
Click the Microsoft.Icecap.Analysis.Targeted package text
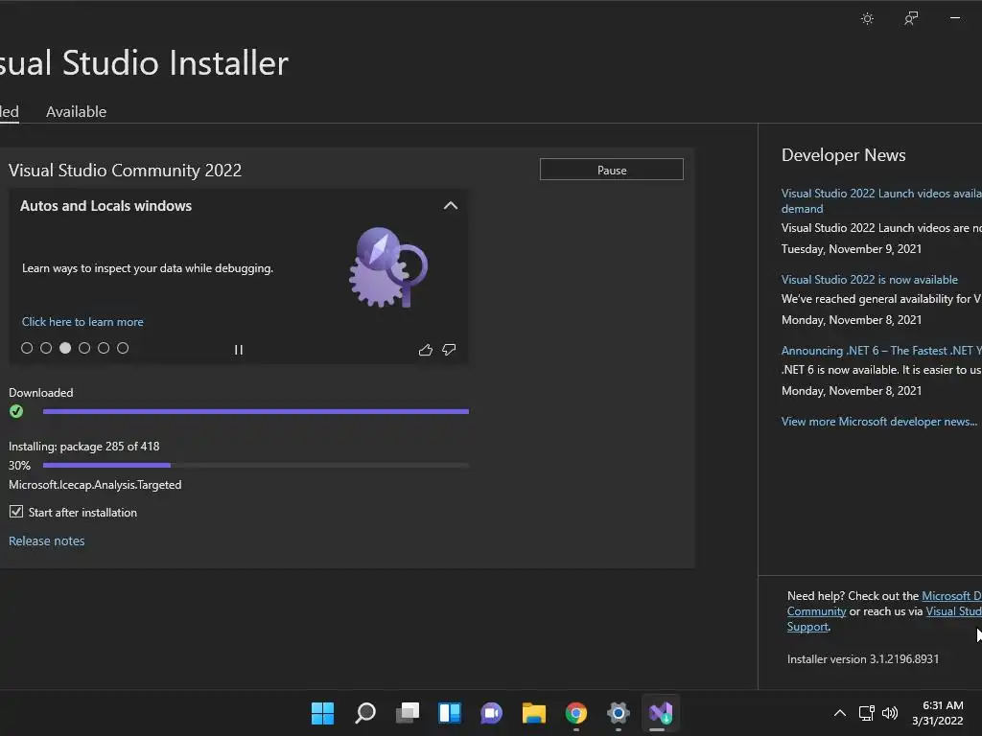tap(95, 485)
